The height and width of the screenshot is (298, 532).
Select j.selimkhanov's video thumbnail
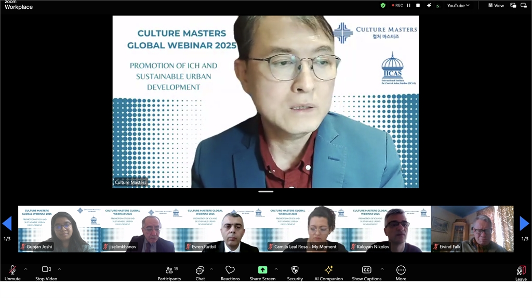142,229
